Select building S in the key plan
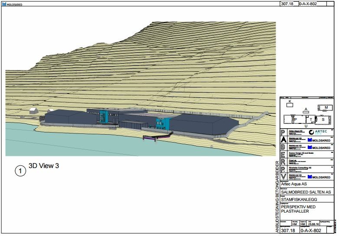This screenshot has width=355, height=236. 323,119
